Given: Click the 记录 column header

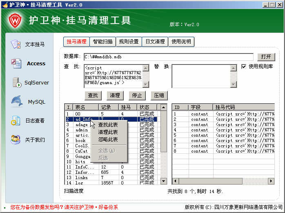Looking at the screenshot, I should click(x=109, y=107).
